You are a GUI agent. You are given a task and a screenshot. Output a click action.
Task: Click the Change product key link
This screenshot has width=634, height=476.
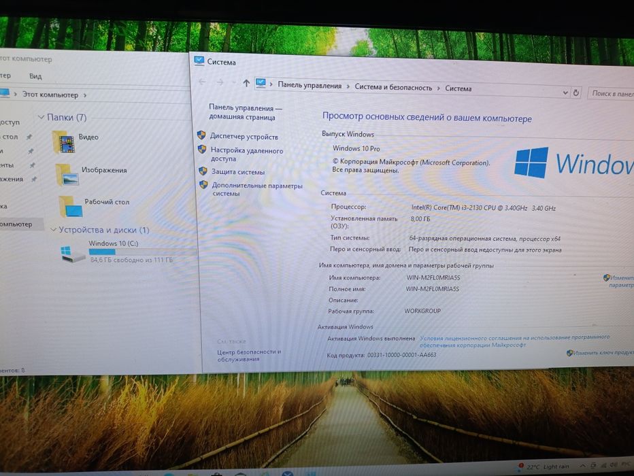tap(603, 353)
